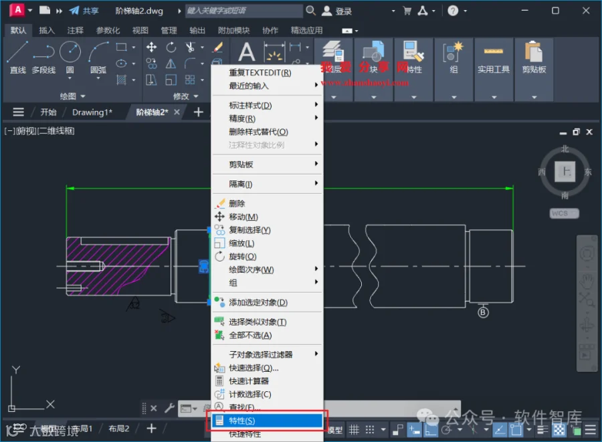Choose Rotate (旋转) in context menu
The image size is (602, 442).
267,256
